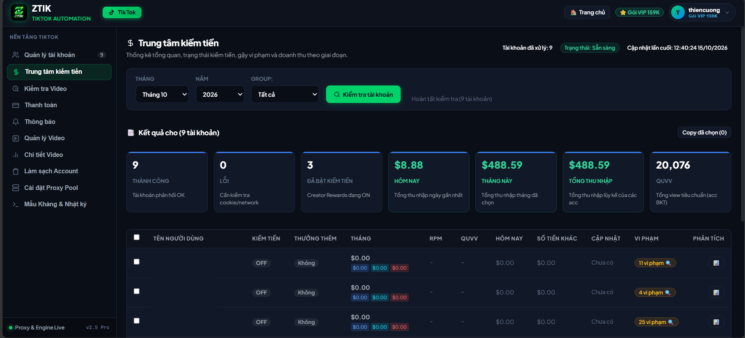Click the Làm sạch Account trash icon
745x338 pixels.
click(x=16, y=171)
